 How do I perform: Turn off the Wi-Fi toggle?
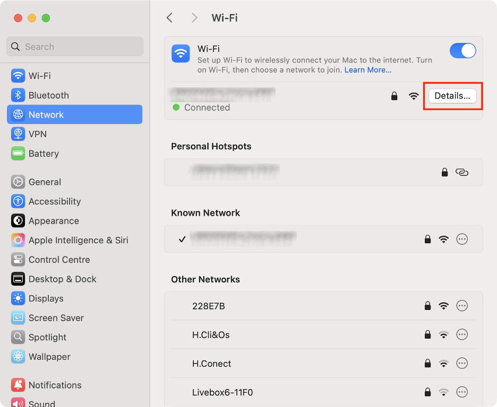462,50
